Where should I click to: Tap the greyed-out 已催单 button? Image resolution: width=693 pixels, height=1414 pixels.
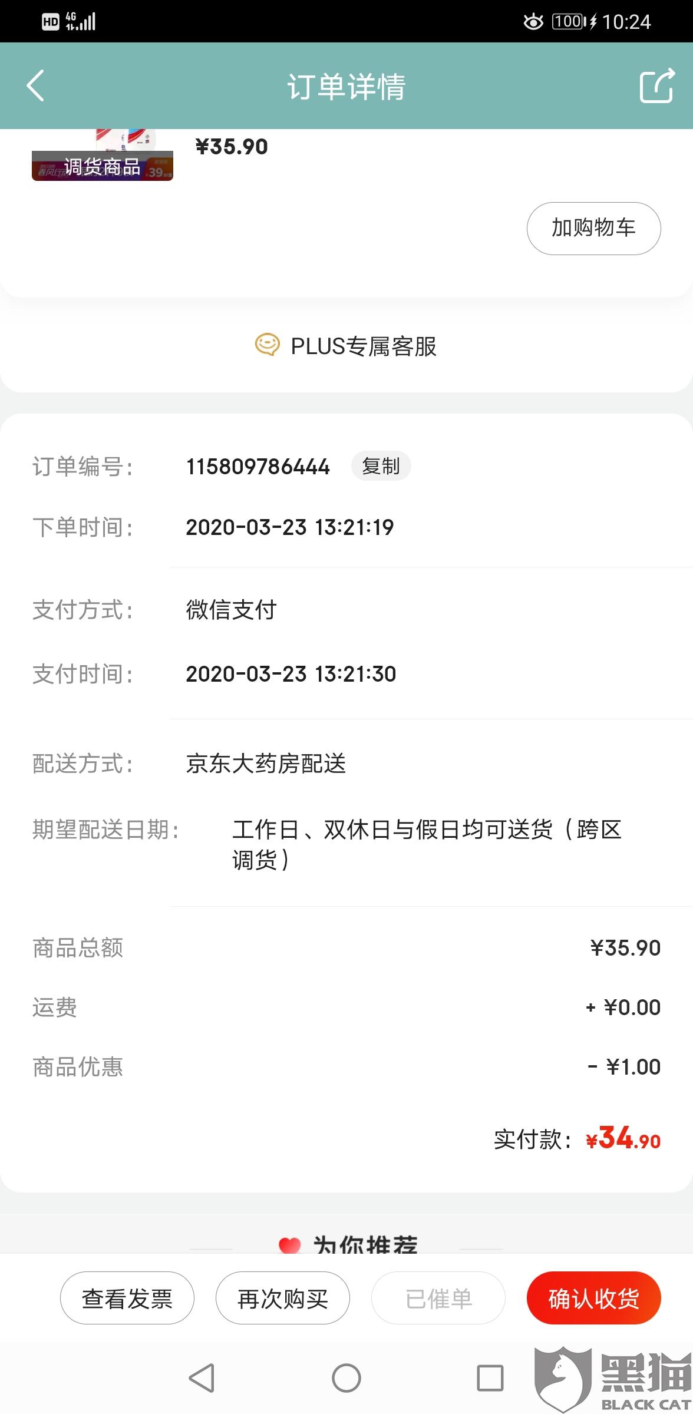tap(438, 1298)
